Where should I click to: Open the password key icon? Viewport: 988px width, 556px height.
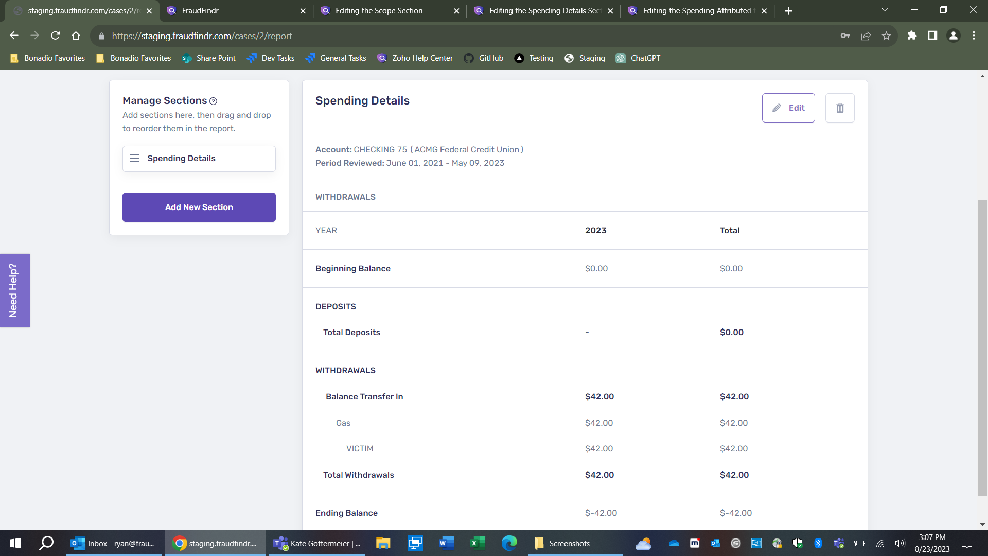(x=845, y=36)
